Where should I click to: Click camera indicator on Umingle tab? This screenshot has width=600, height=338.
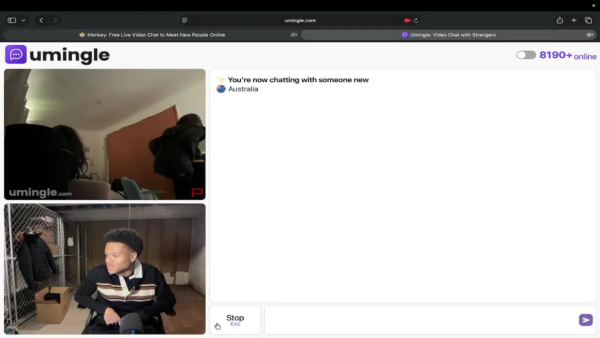click(590, 35)
